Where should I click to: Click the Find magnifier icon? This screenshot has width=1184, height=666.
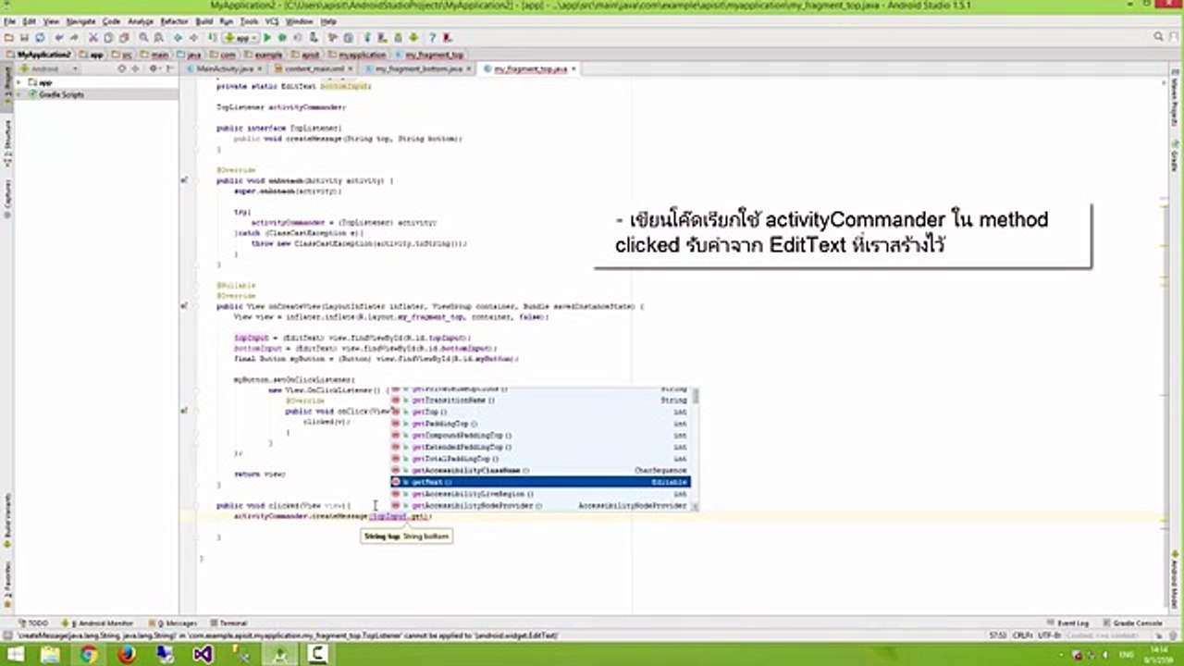pos(143,38)
